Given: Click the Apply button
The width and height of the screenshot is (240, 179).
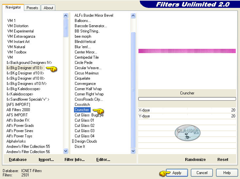Looking at the screenshot, I should (x=177, y=173).
